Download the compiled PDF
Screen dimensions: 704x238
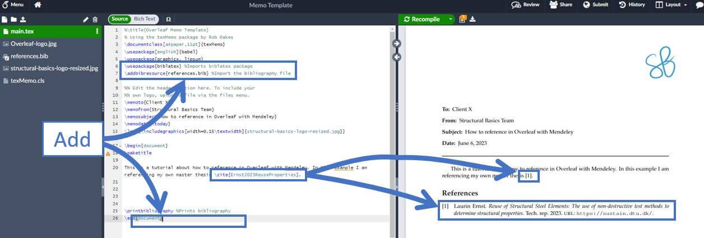(473, 19)
